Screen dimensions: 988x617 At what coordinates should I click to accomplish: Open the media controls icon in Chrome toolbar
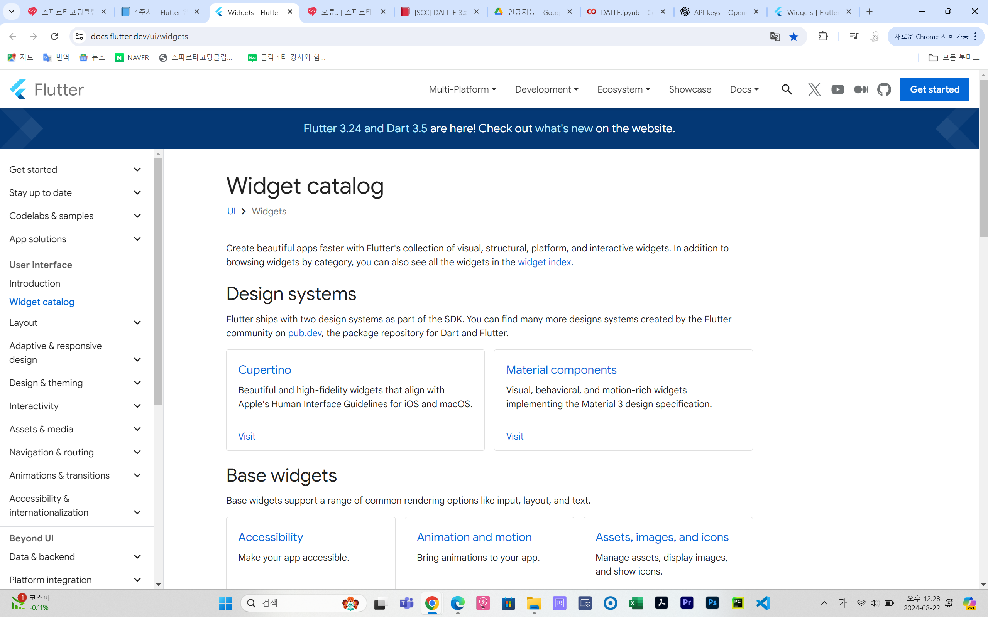click(x=853, y=36)
